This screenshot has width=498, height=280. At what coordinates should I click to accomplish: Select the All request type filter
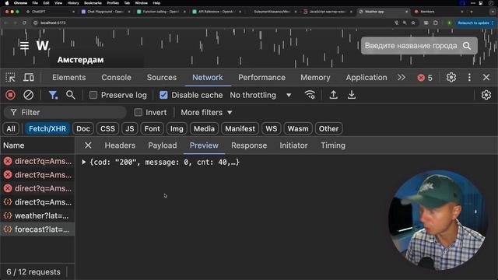pos(11,128)
